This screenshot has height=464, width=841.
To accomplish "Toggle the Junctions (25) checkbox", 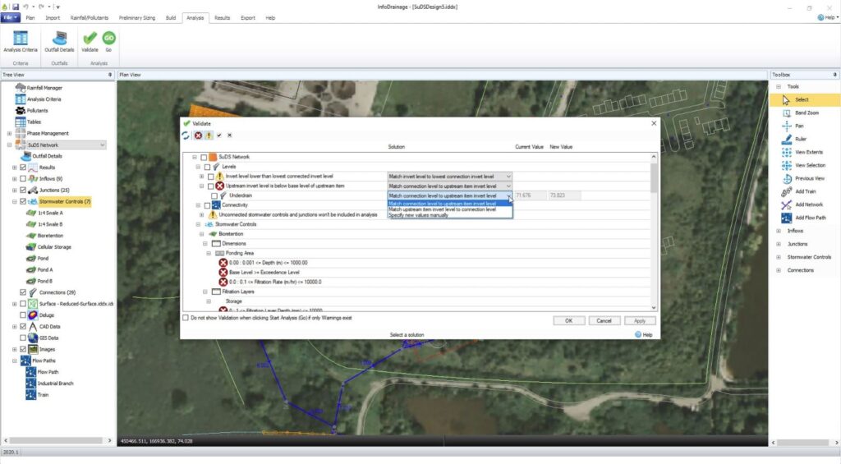I will 23,190.
